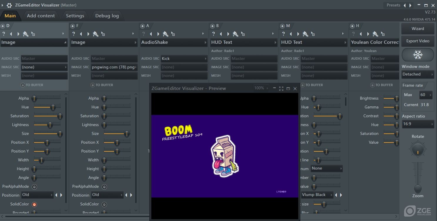The width and height of the screenshot is (437, 221).
Task: Toggle layer F on or off
Action: (73, 26)
